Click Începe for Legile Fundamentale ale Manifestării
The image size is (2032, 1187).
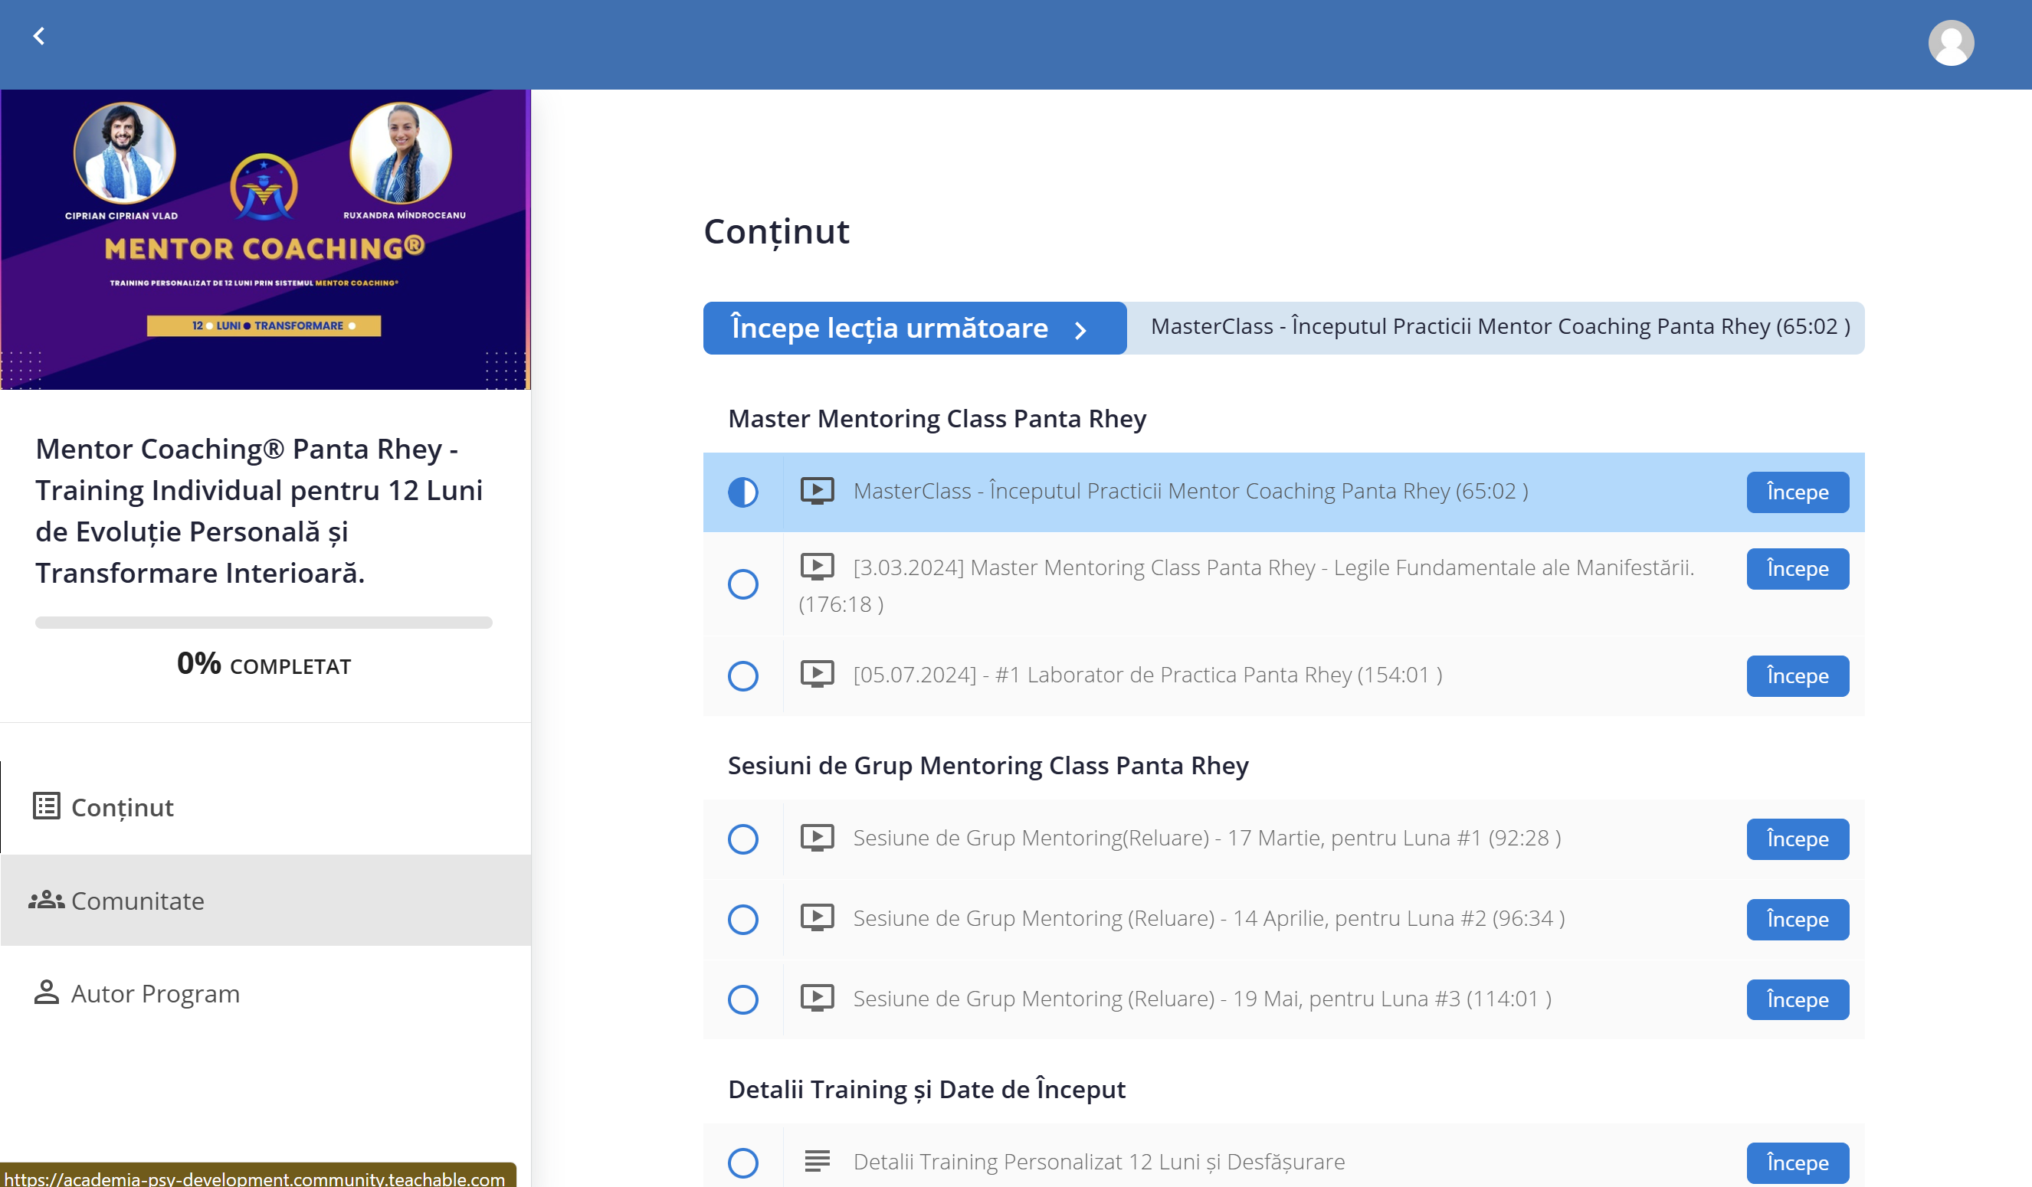[x=1798, y=569]
